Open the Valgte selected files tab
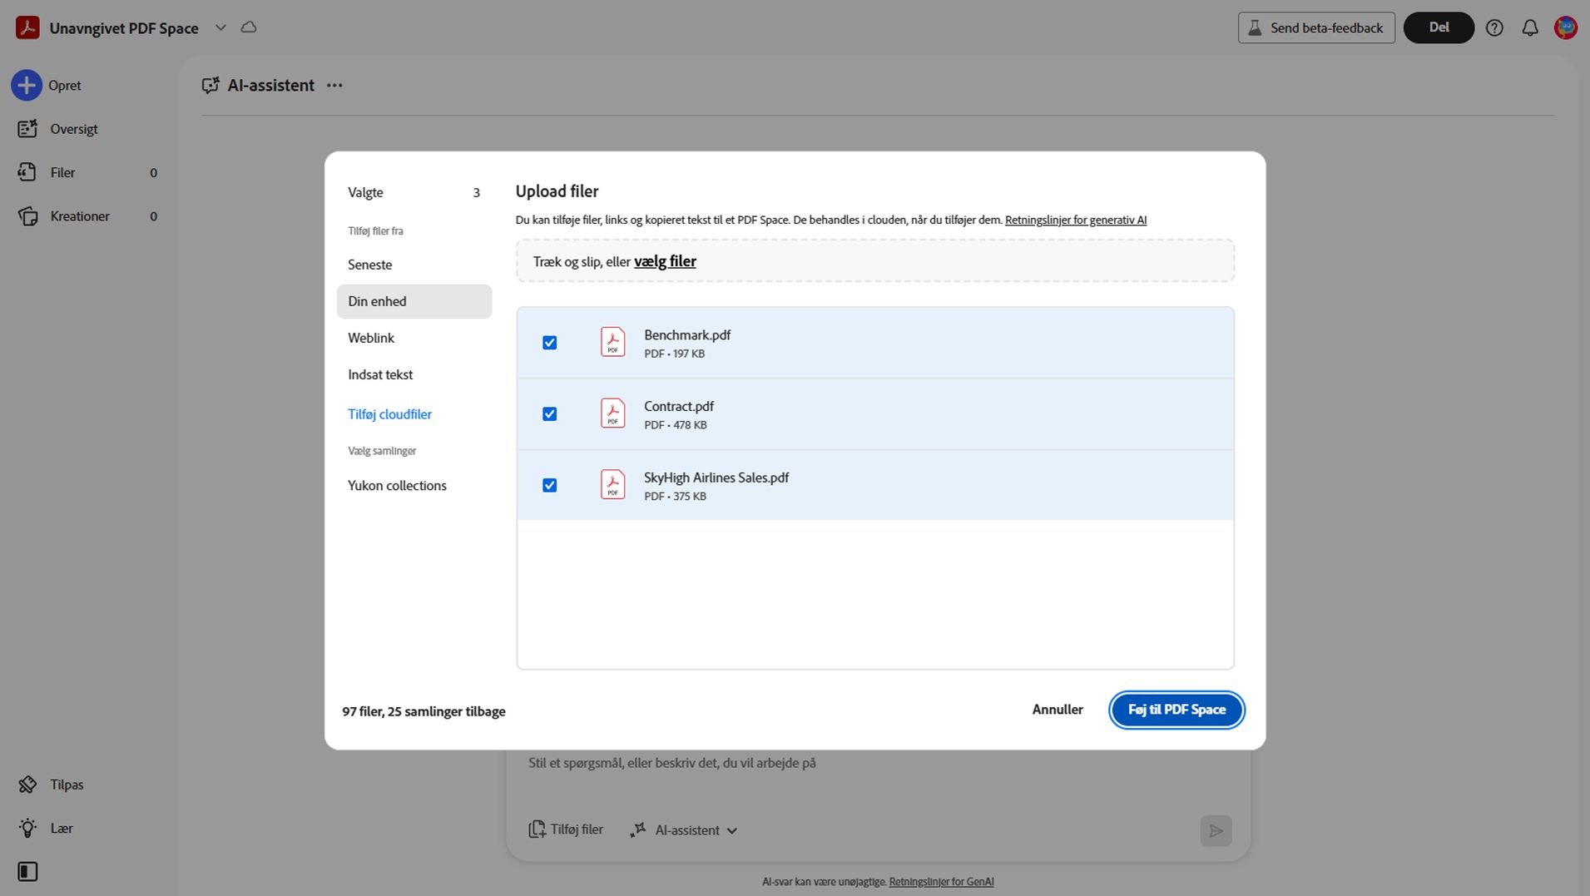 pos(414,192)
